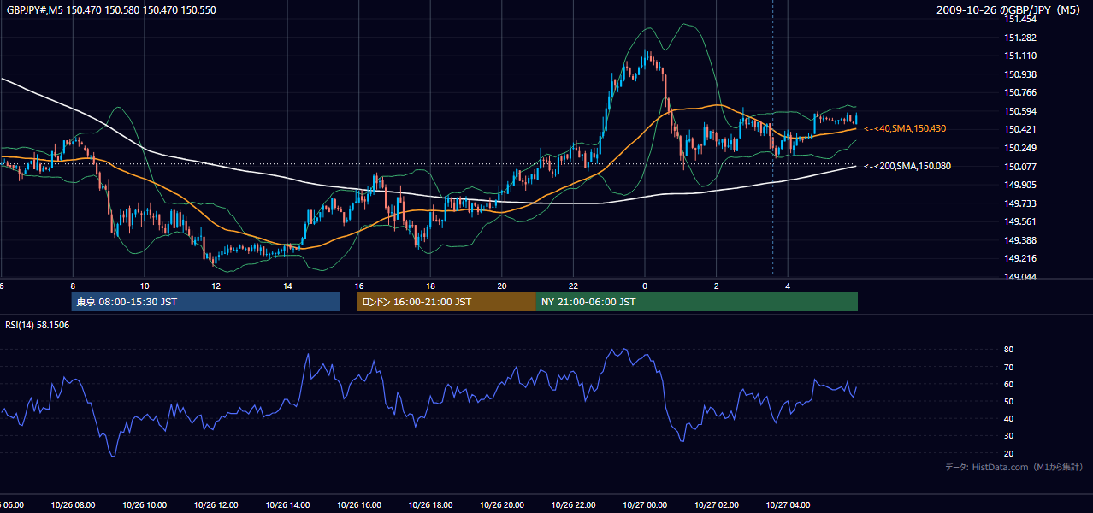The width and height of the screenshot is (1093, 513).
Task: Click the RSI scale value 80
Action: click(1009, 350)
